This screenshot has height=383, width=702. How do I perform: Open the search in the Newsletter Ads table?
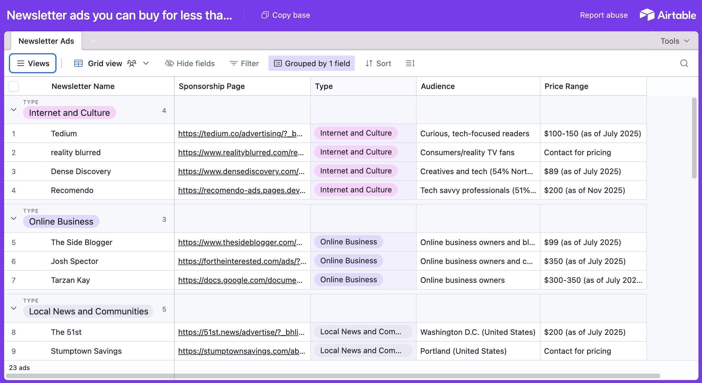tap(684, 63)
